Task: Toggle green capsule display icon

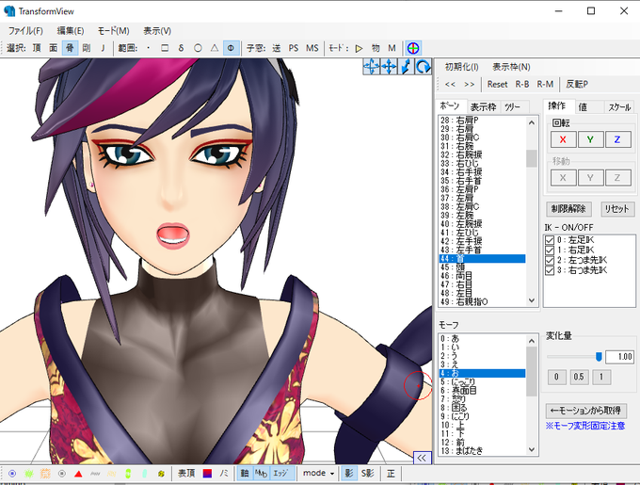Action: pyautogui.click(x=128, y=474)
